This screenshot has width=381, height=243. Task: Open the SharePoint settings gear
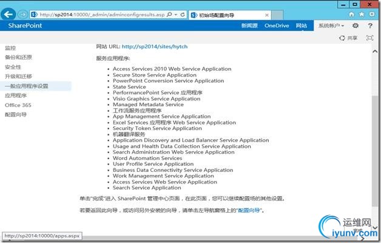point(356,26)
